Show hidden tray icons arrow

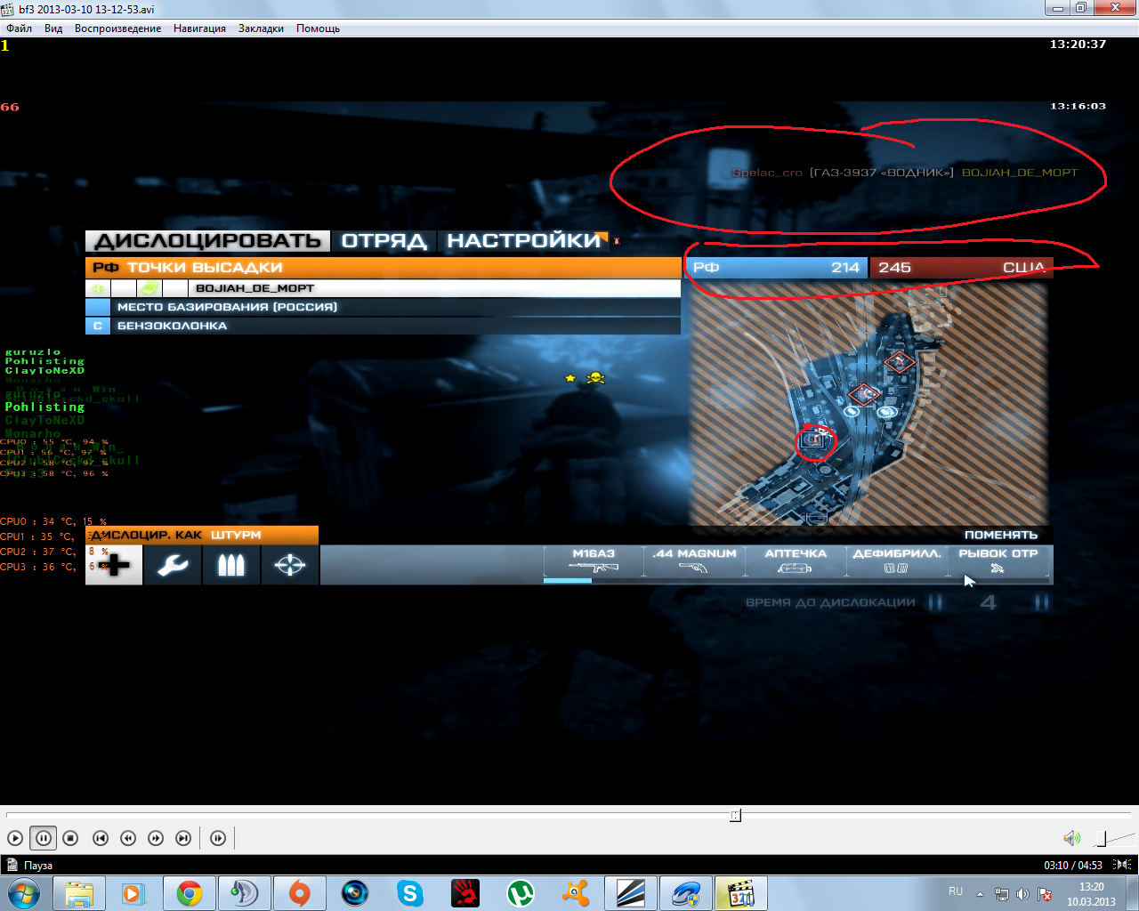(x=980, y=894)
